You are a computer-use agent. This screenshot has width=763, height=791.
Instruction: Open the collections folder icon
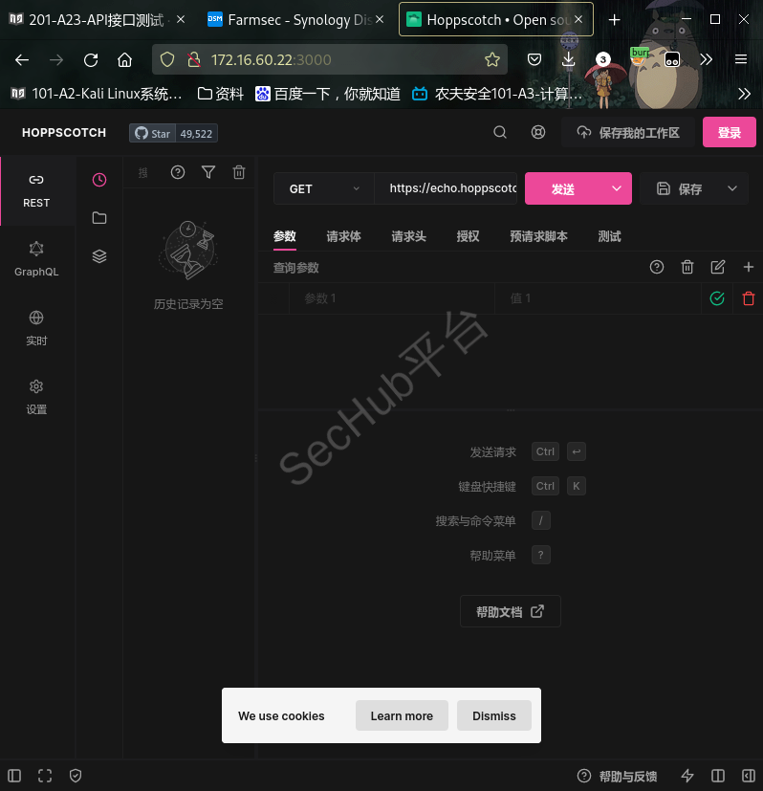pyautogui.click(x=99, y=218)
